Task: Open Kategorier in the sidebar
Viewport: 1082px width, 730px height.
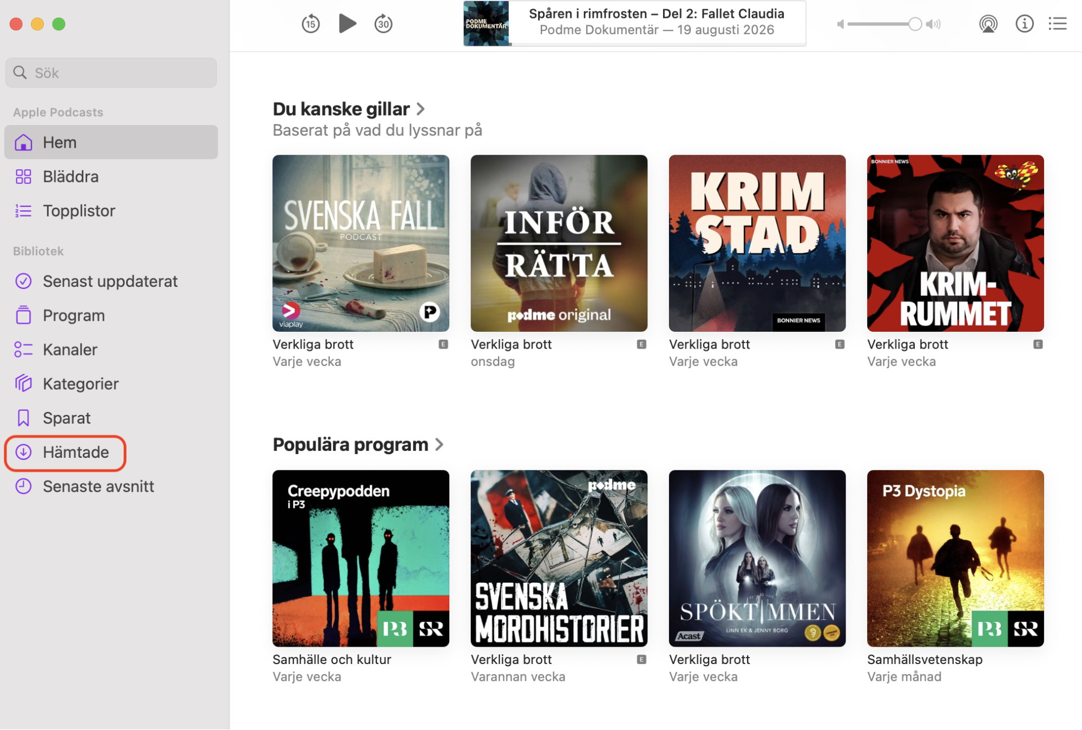Action: pos(111,383)
